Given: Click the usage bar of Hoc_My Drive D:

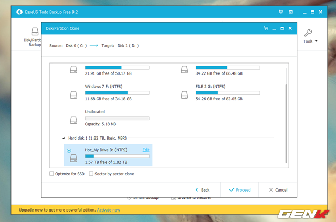Looking at the screenshot, I should 117,156.
